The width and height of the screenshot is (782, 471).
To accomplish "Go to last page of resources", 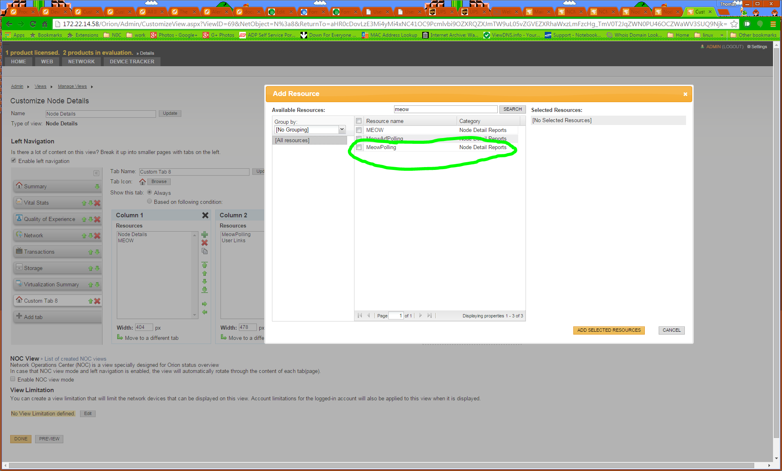I will tap(430, 315).
